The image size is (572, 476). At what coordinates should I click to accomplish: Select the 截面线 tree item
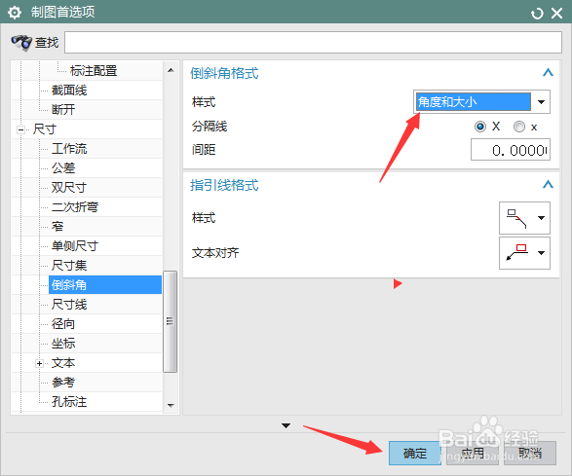69,90
